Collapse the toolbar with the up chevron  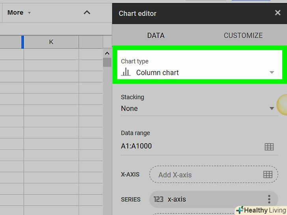(87, 13)
